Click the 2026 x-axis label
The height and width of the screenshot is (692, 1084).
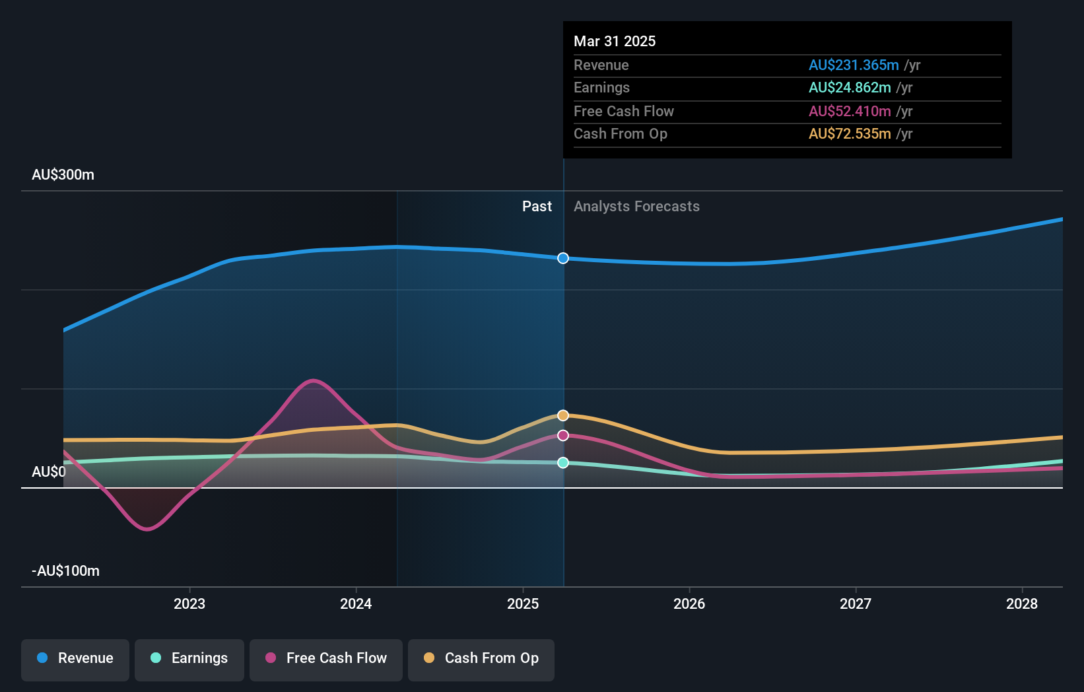tap(689, 604)
